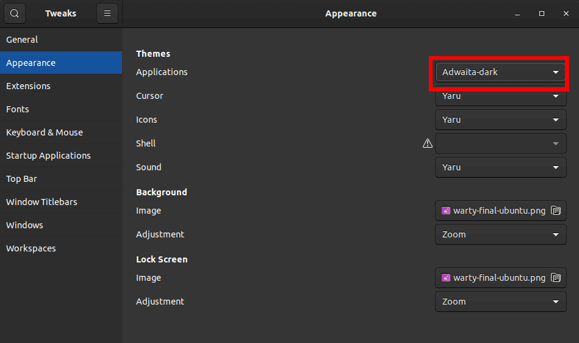
Task: Open the Applications theme dropdown
Action: [500, 72]
